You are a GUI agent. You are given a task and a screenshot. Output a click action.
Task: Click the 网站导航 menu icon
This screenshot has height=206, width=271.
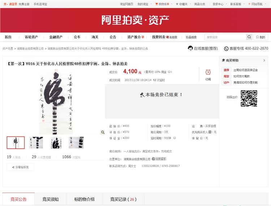[x=249, y=4]
